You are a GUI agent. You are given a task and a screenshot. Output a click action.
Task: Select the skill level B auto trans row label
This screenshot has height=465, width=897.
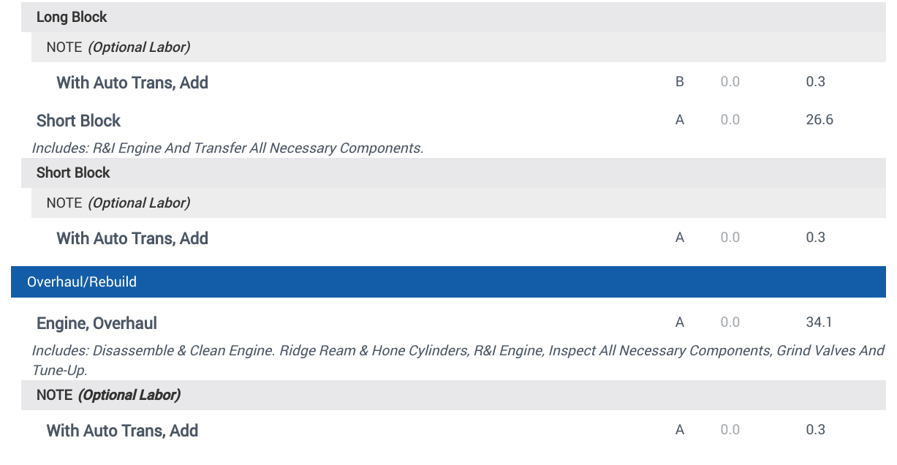tap(132, 83)
